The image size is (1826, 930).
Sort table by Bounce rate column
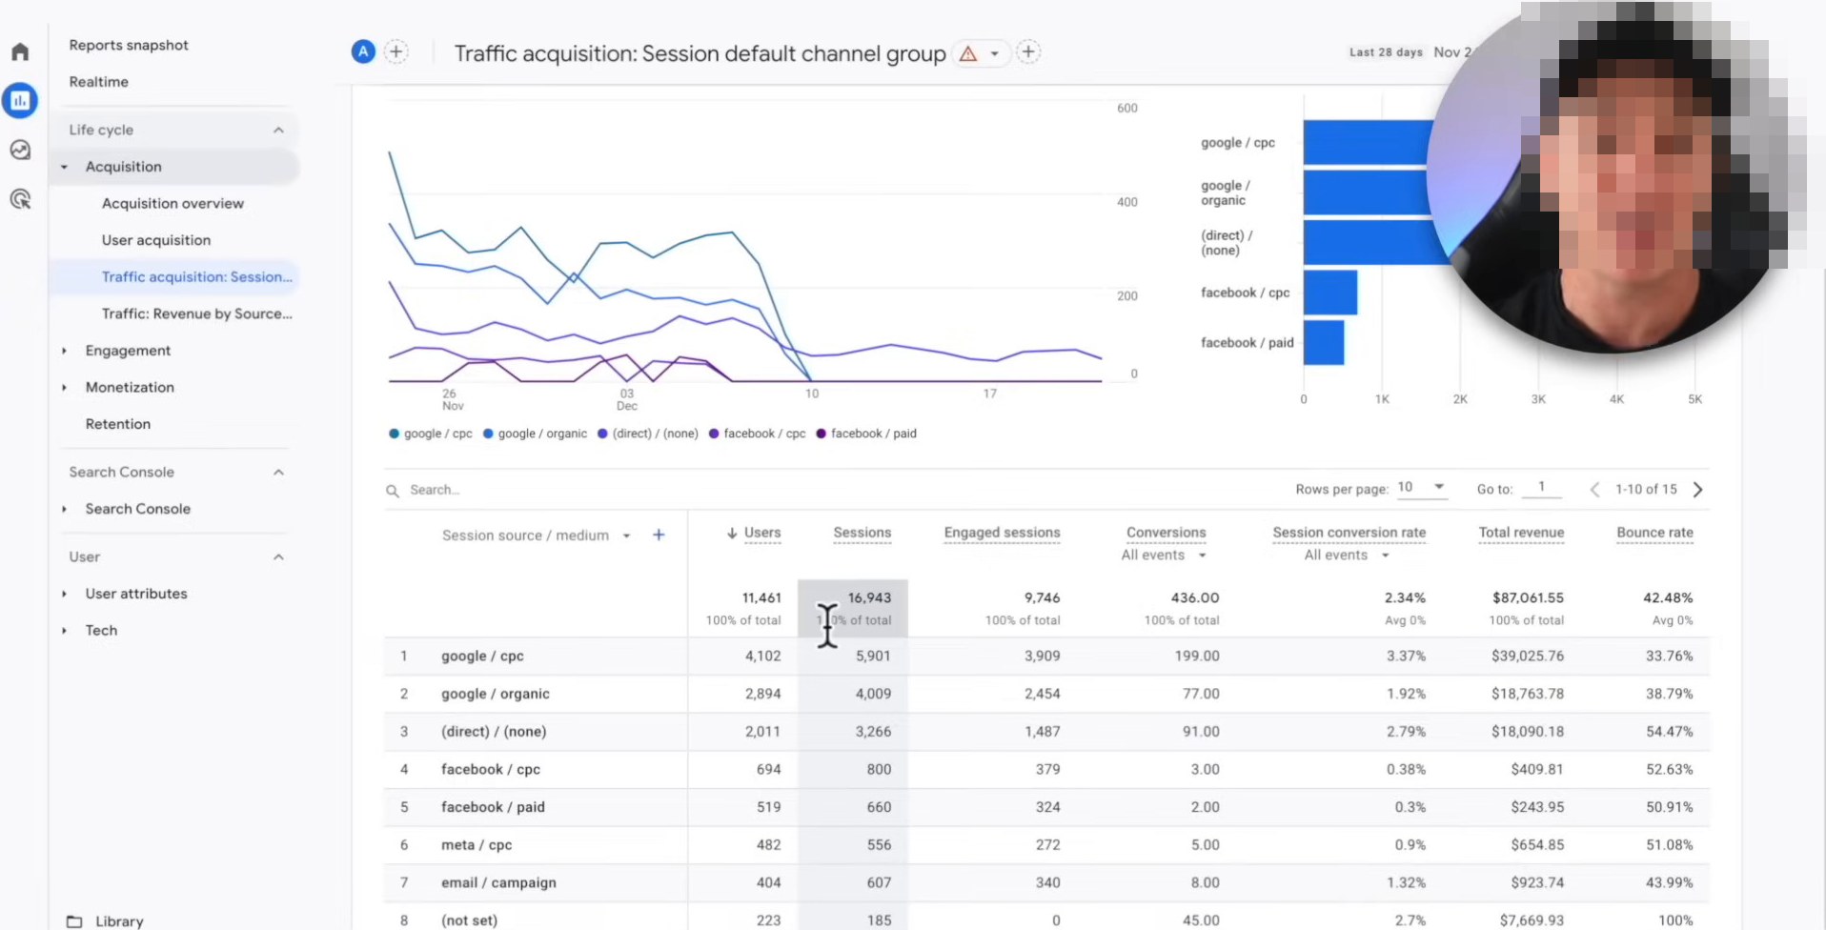pyautogui.click(x=1654, y=533)
